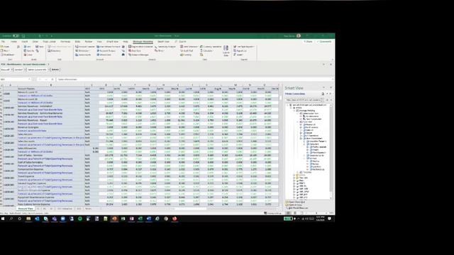Open the Formulas ribbon tab

click(65, 42)
